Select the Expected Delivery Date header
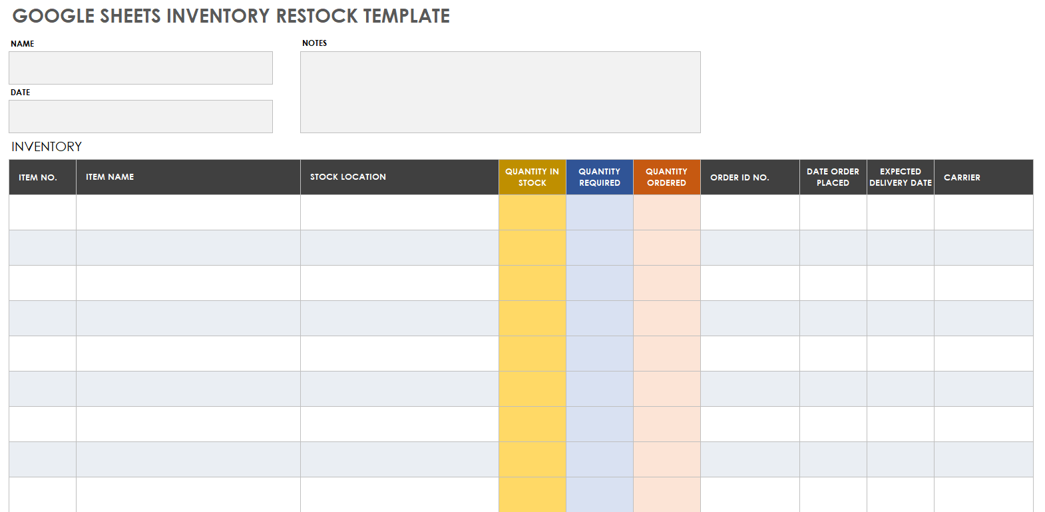This screenshot has height=512, width=1045. pyautogui.click(x=901, y=177)
